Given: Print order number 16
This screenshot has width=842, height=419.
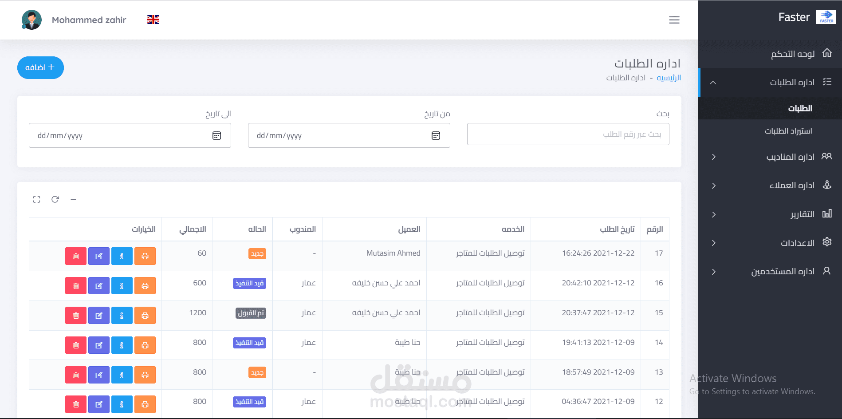Looking at the screenshot, I should 145,286.
